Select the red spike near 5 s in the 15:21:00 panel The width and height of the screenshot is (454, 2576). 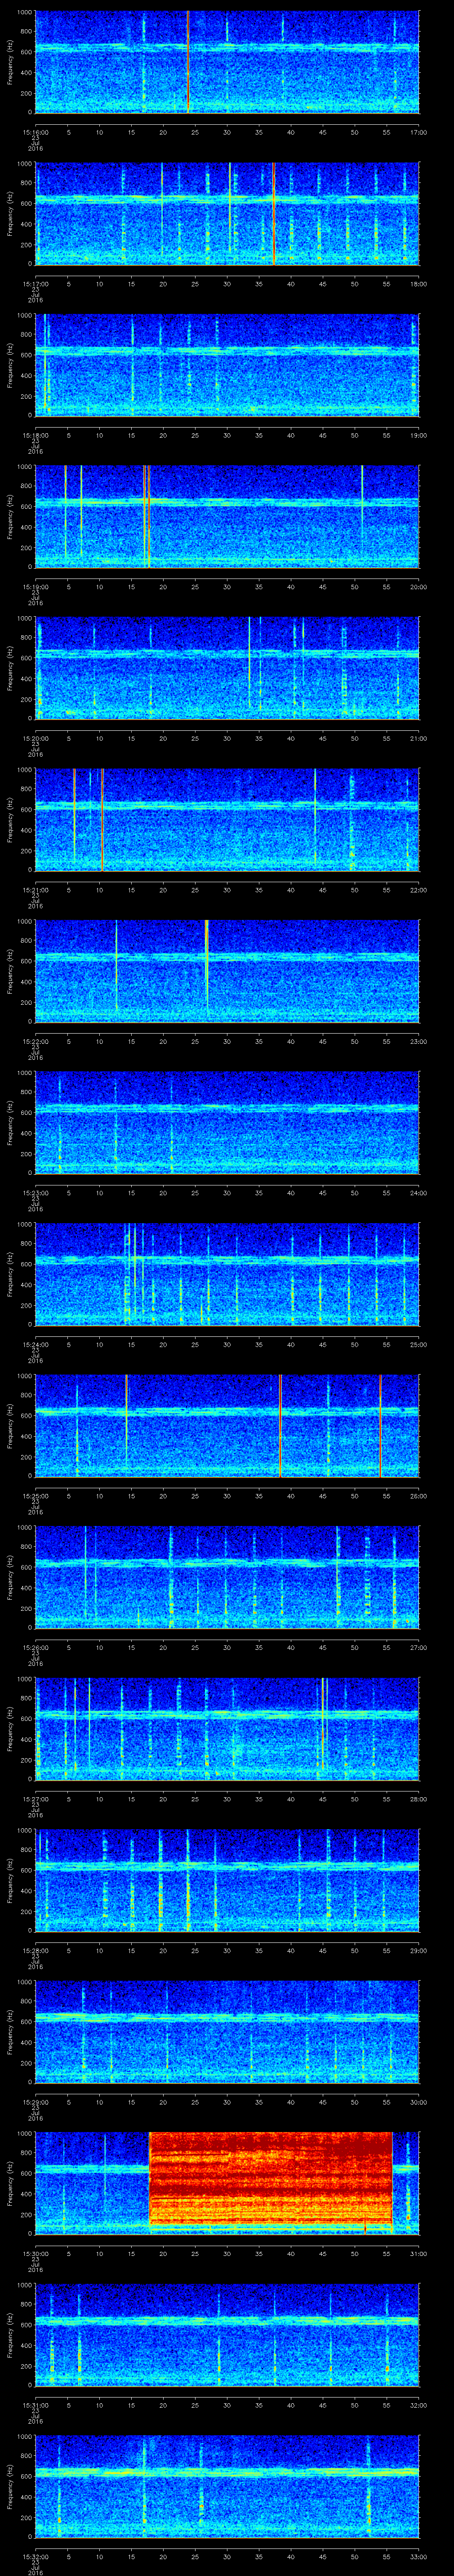pos(74,815)
